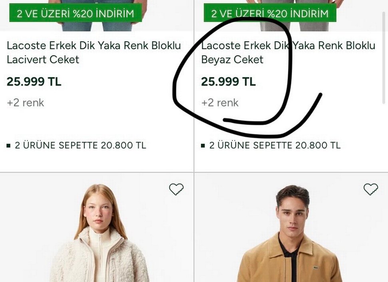The height and width of the screenshot is (282, 388).
Task: Favorite the cream fleece jacket using the heart icon
Action: click(x=176, y=188)
